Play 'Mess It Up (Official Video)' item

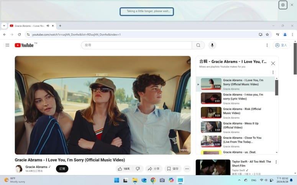(235, 127)
